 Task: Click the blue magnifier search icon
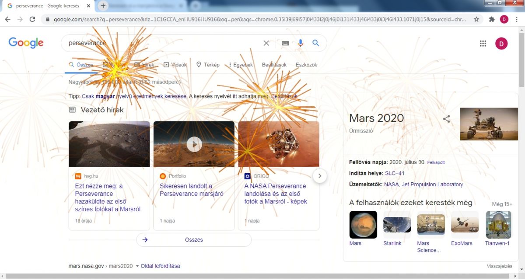pyautogui.click(x=316, y=43)
